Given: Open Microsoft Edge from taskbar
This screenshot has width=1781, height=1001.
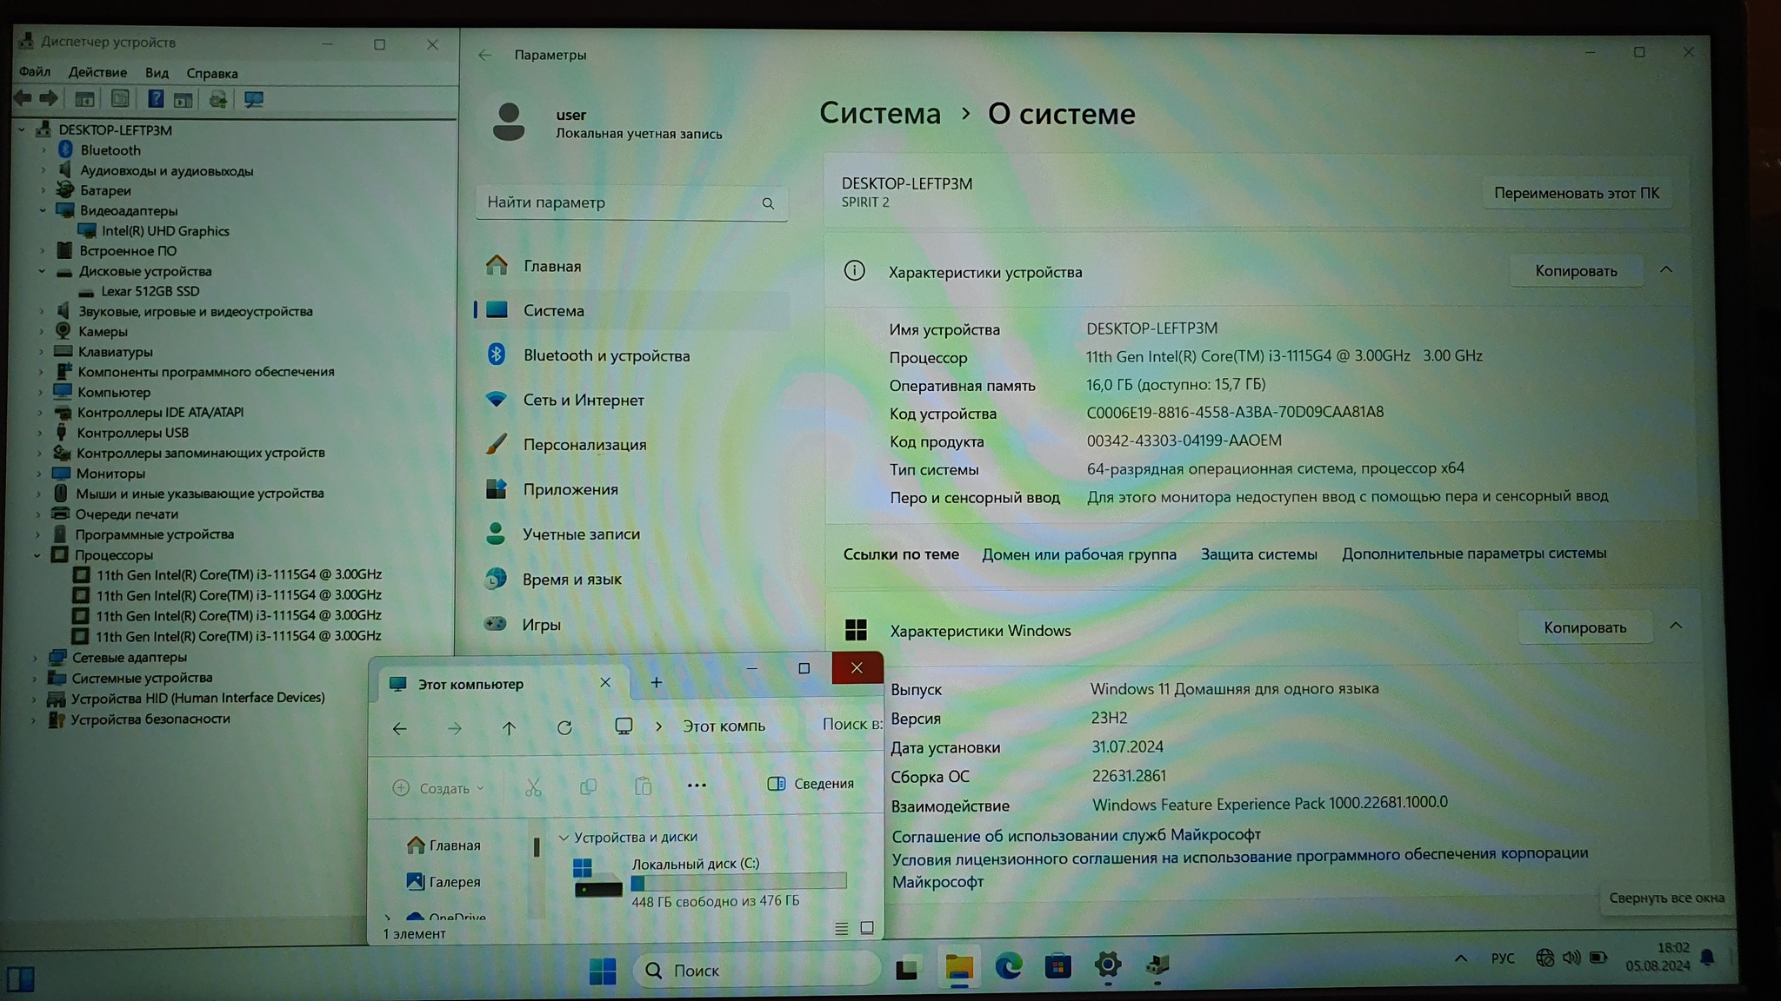Looking at the screenshot, I should pyautogui.click(x=1008, y=966).
